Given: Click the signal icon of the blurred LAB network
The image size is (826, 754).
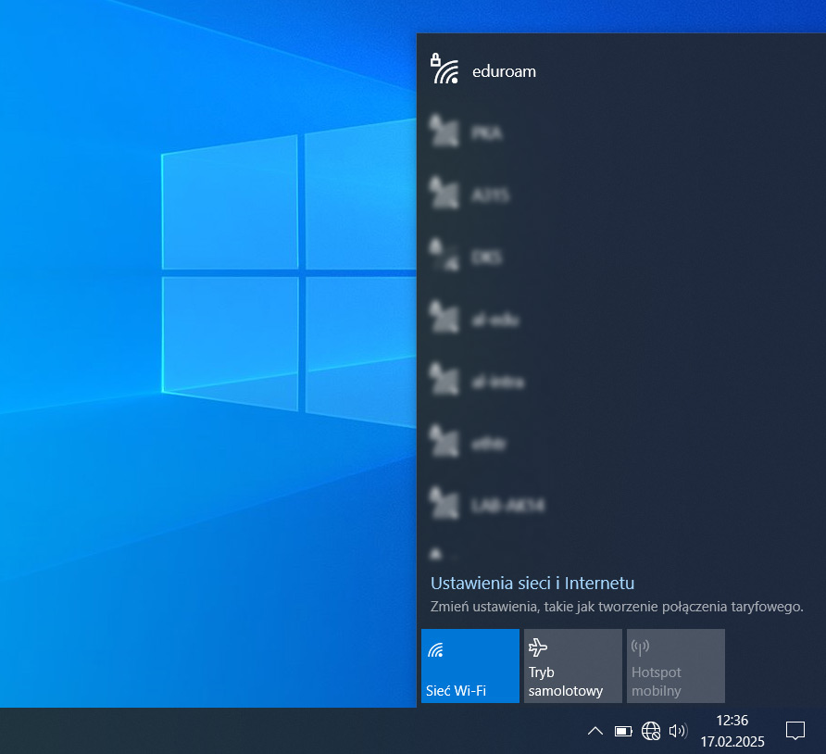Looking at the screenshot, I should pos(444,505).
